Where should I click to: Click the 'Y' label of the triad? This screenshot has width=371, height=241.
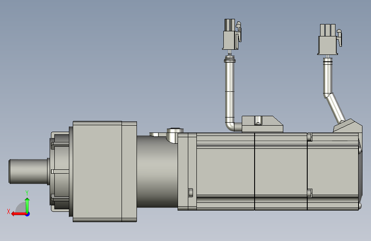pyautogui.click(x=27, y=193)
